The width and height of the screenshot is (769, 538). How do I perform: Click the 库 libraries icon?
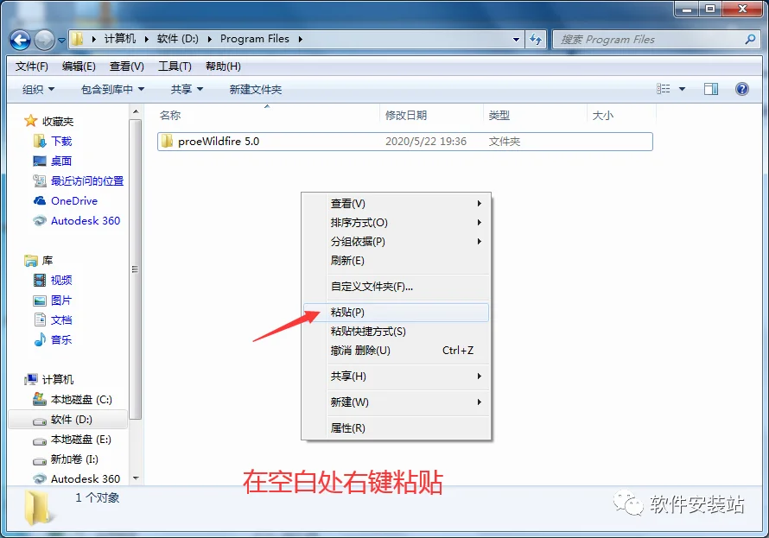coord(31,261)
